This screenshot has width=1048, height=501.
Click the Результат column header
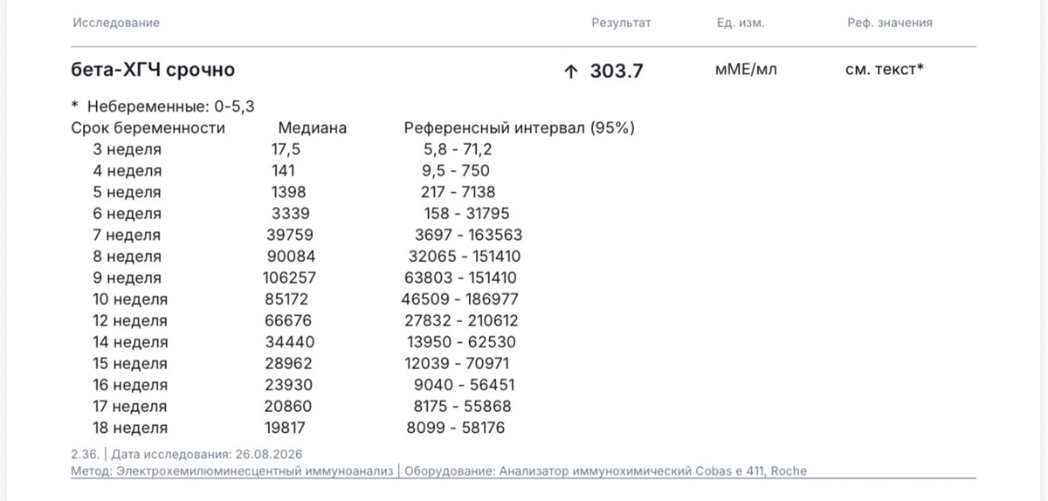point(621,23)
